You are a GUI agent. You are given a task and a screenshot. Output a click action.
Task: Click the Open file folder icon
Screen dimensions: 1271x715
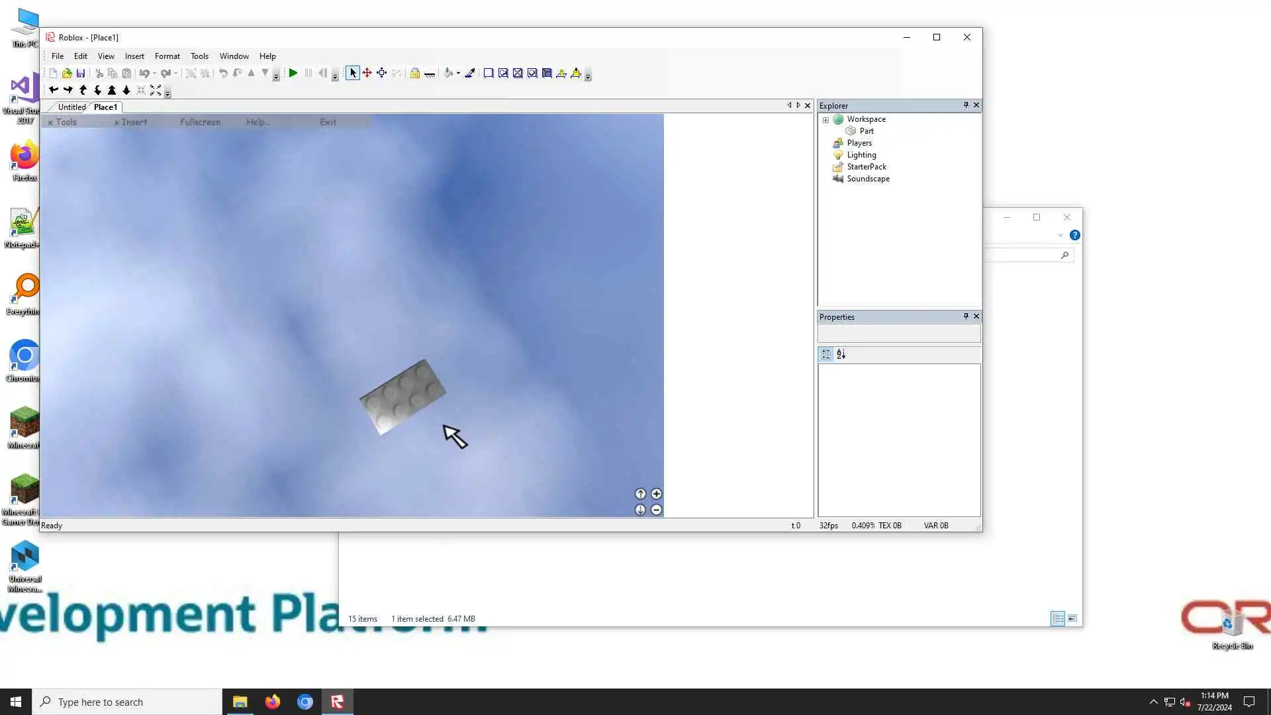[x=67, y=73]
